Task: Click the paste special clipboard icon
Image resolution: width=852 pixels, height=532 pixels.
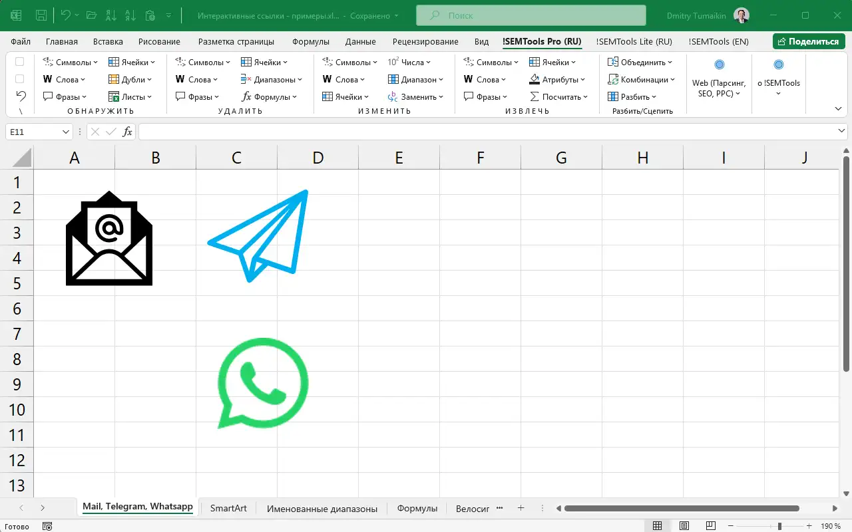Action: point(150,15)
